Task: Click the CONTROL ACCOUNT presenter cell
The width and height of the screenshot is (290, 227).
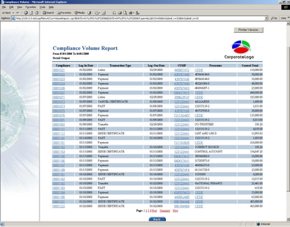Action: [x=209, y=152]
